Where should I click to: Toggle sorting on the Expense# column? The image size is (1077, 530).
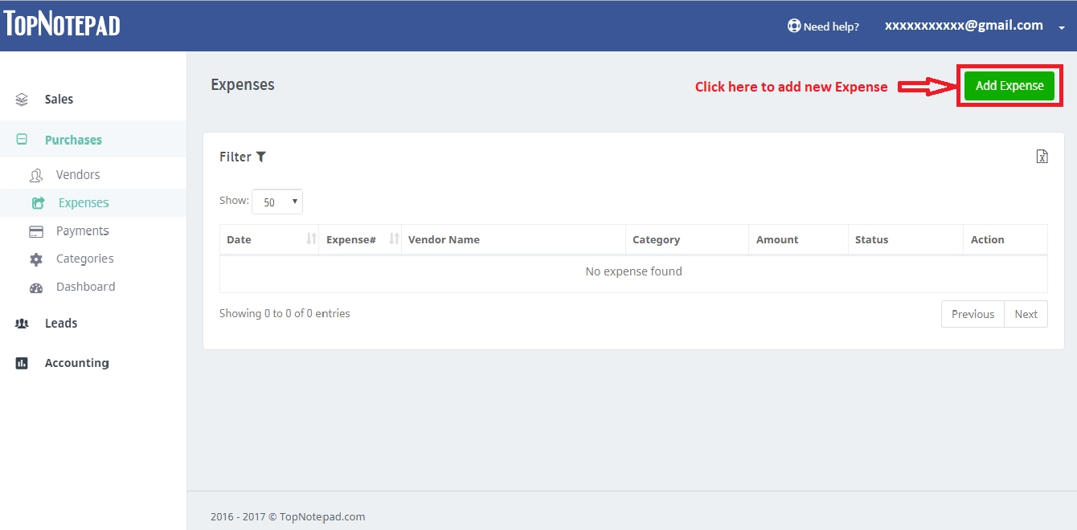(393, 238)
